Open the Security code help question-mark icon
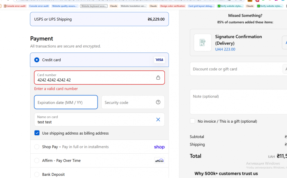This screenshot has height=178, width=287. pyautogui.click(x=158, y=102)
